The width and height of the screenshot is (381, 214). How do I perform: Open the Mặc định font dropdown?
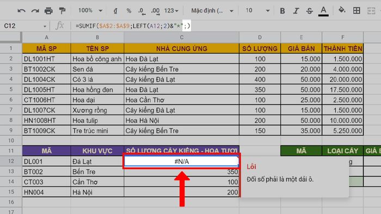point(212,11)
